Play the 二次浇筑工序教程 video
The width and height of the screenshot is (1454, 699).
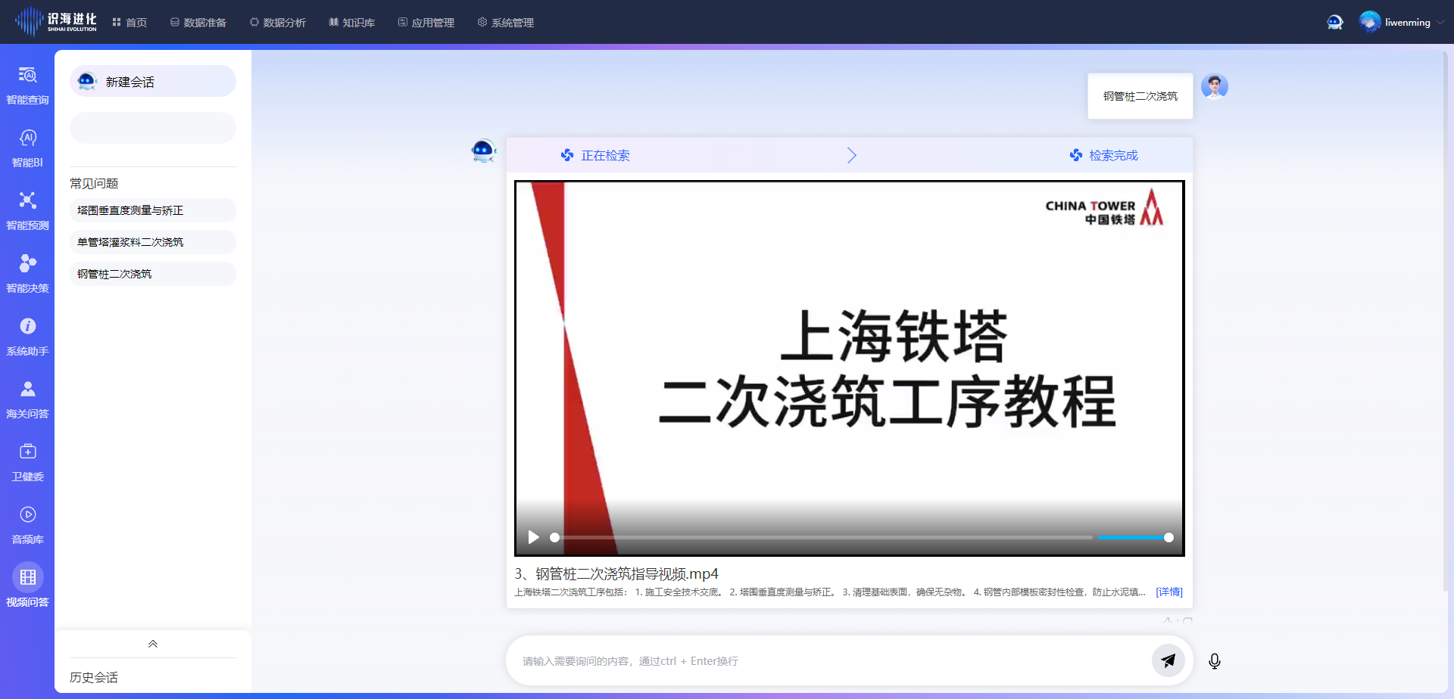(x=533, y=537)
